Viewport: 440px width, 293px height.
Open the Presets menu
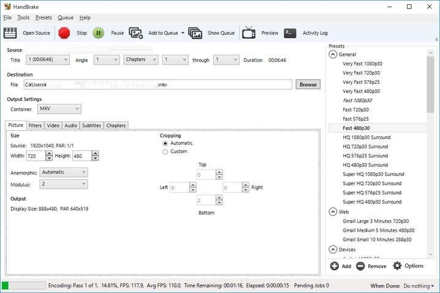[44, 18]
